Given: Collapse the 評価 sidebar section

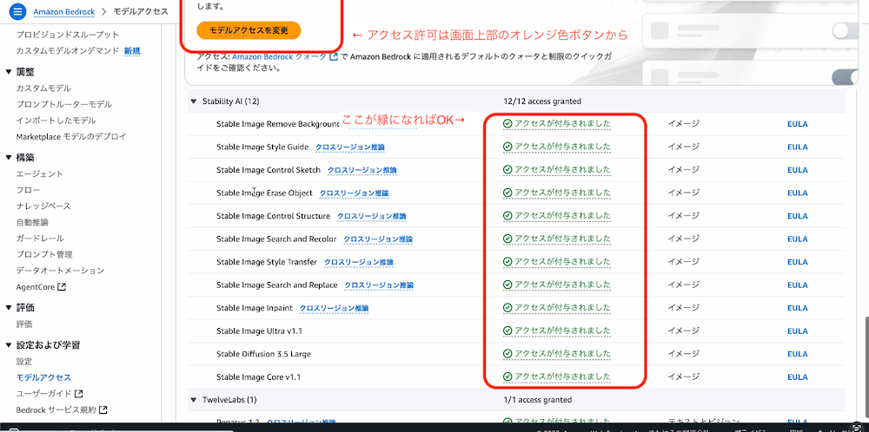Looking at the screenshot, I should (x=9, y=308).
